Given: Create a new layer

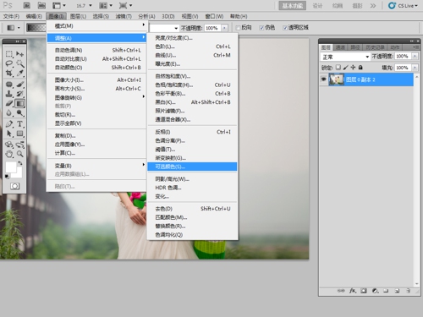Looking at the screenshot, I should click(x=397, y=291).
